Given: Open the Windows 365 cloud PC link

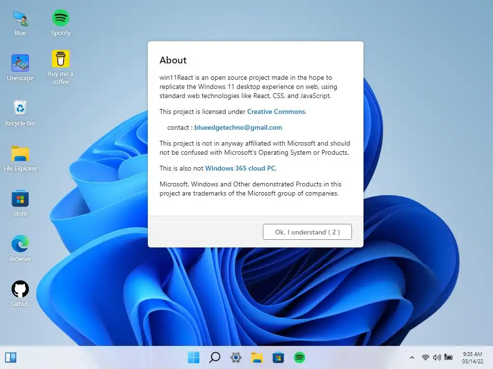Looking at the screenshot, I should (x=240, y=168).
